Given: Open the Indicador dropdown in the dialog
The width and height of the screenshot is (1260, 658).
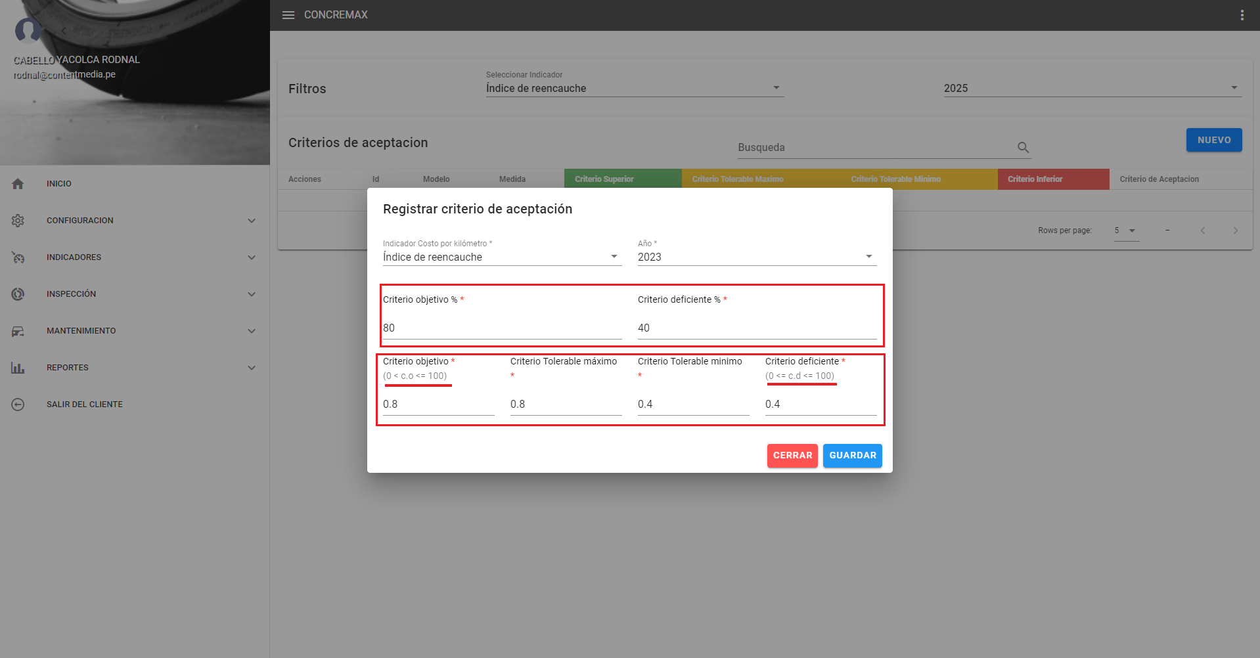Looking at the screenshot, I should 501,257.
